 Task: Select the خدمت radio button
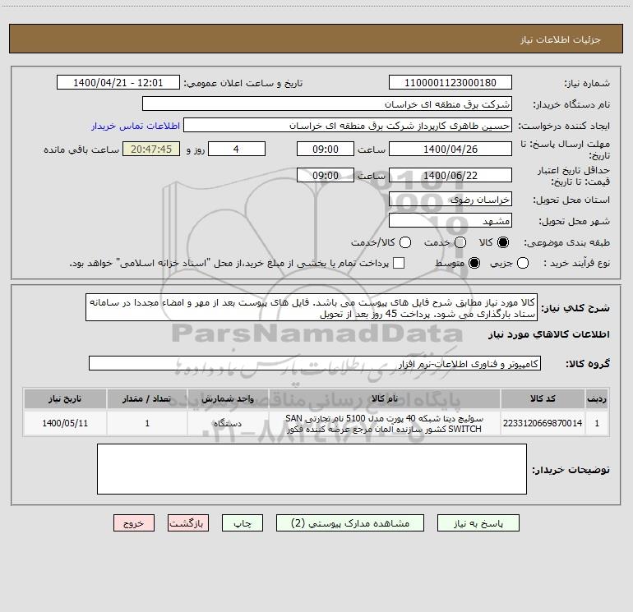coord(460,242)
